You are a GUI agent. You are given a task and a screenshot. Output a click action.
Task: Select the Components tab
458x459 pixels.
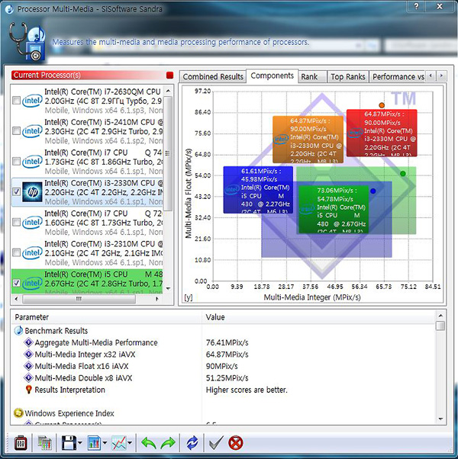(x=273, y=75)
